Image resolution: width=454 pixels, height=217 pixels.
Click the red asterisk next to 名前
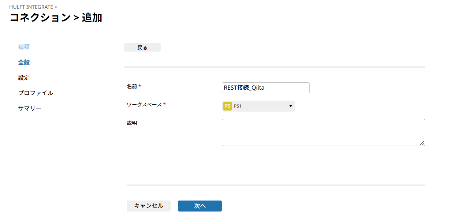click(x=140, y=86)
